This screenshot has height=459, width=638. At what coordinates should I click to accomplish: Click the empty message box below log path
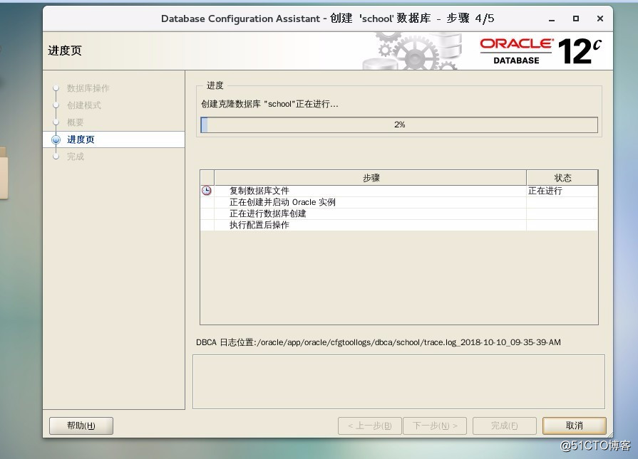click(x=398, y=382)
